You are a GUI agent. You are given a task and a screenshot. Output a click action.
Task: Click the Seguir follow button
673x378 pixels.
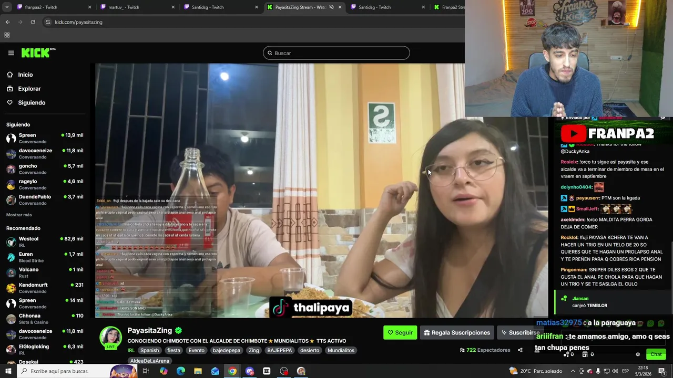click(400, 332)
